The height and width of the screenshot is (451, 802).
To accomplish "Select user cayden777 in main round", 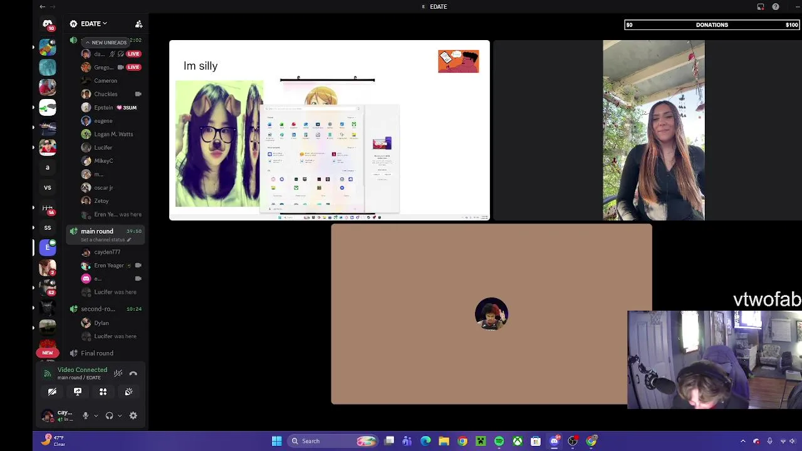I will pos(107,252).
